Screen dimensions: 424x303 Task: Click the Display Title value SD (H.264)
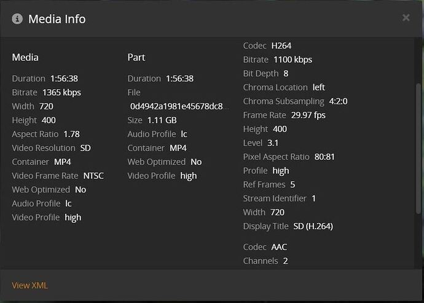pos(313,226)
